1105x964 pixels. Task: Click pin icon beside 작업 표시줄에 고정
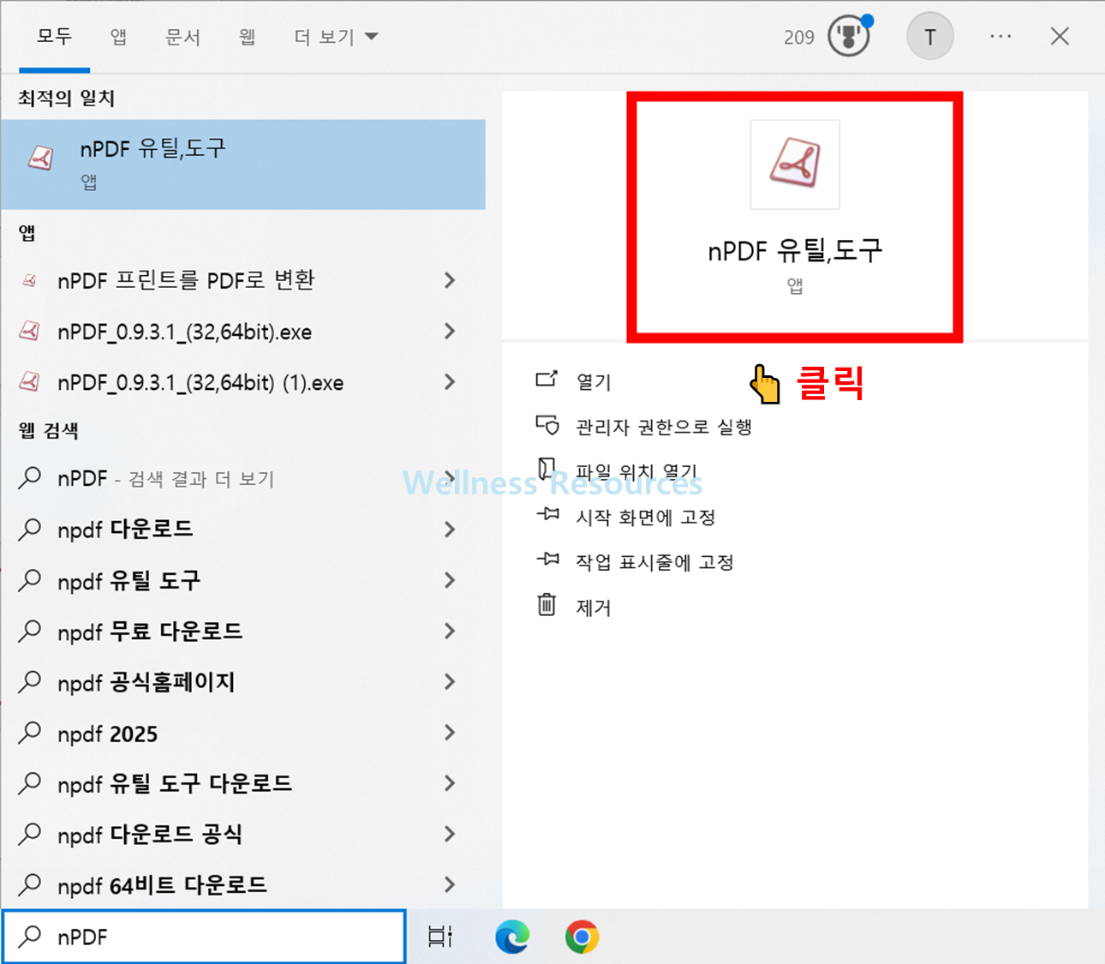tap(547, 560)
